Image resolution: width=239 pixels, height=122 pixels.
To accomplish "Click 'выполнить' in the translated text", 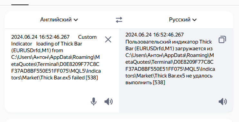I will pos(139,83).
